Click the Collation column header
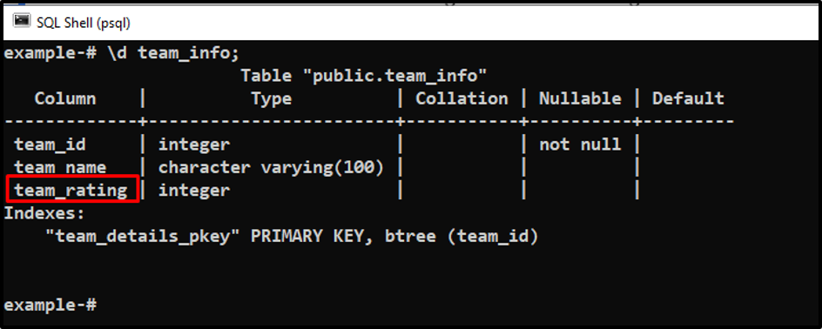The image size is (822, 329). [462, 98]
